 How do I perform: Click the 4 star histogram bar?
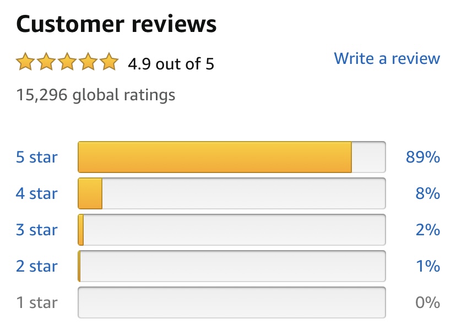(x=232, y=193)
